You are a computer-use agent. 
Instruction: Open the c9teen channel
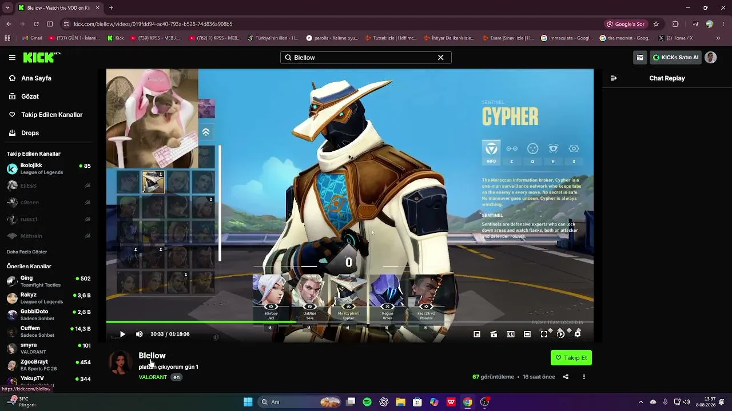tap(49, 202)
